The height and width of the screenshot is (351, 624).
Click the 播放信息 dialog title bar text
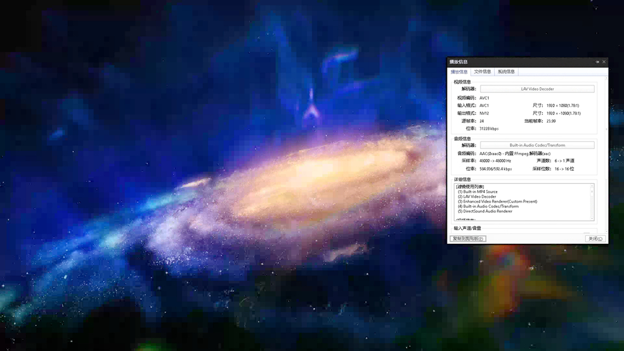pos(459,62)
